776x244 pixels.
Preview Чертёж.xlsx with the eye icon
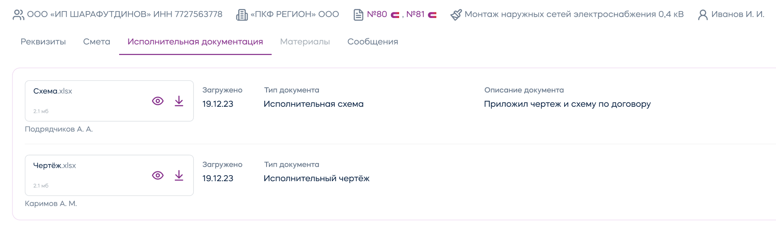[158, 176]
